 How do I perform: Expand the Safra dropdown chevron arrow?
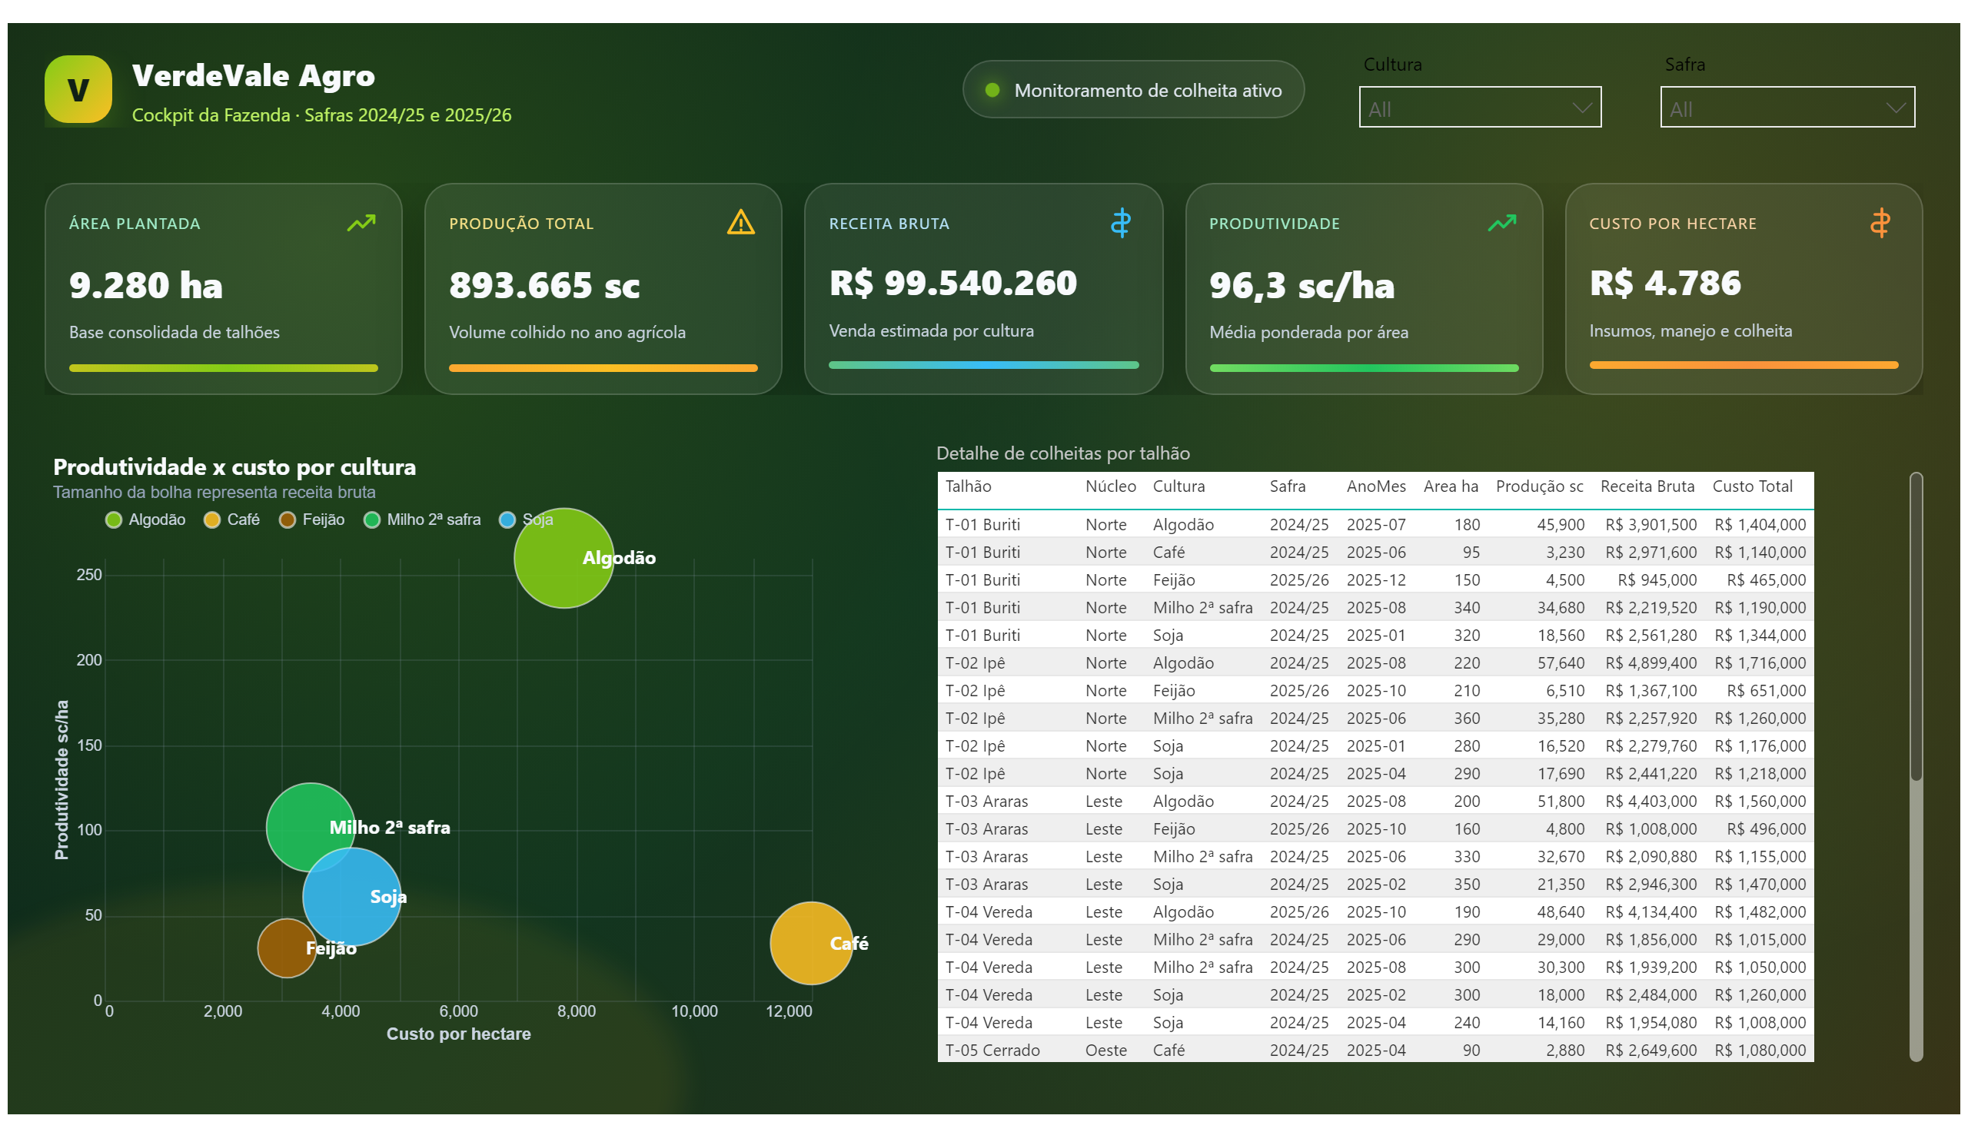pos(1896,108)
